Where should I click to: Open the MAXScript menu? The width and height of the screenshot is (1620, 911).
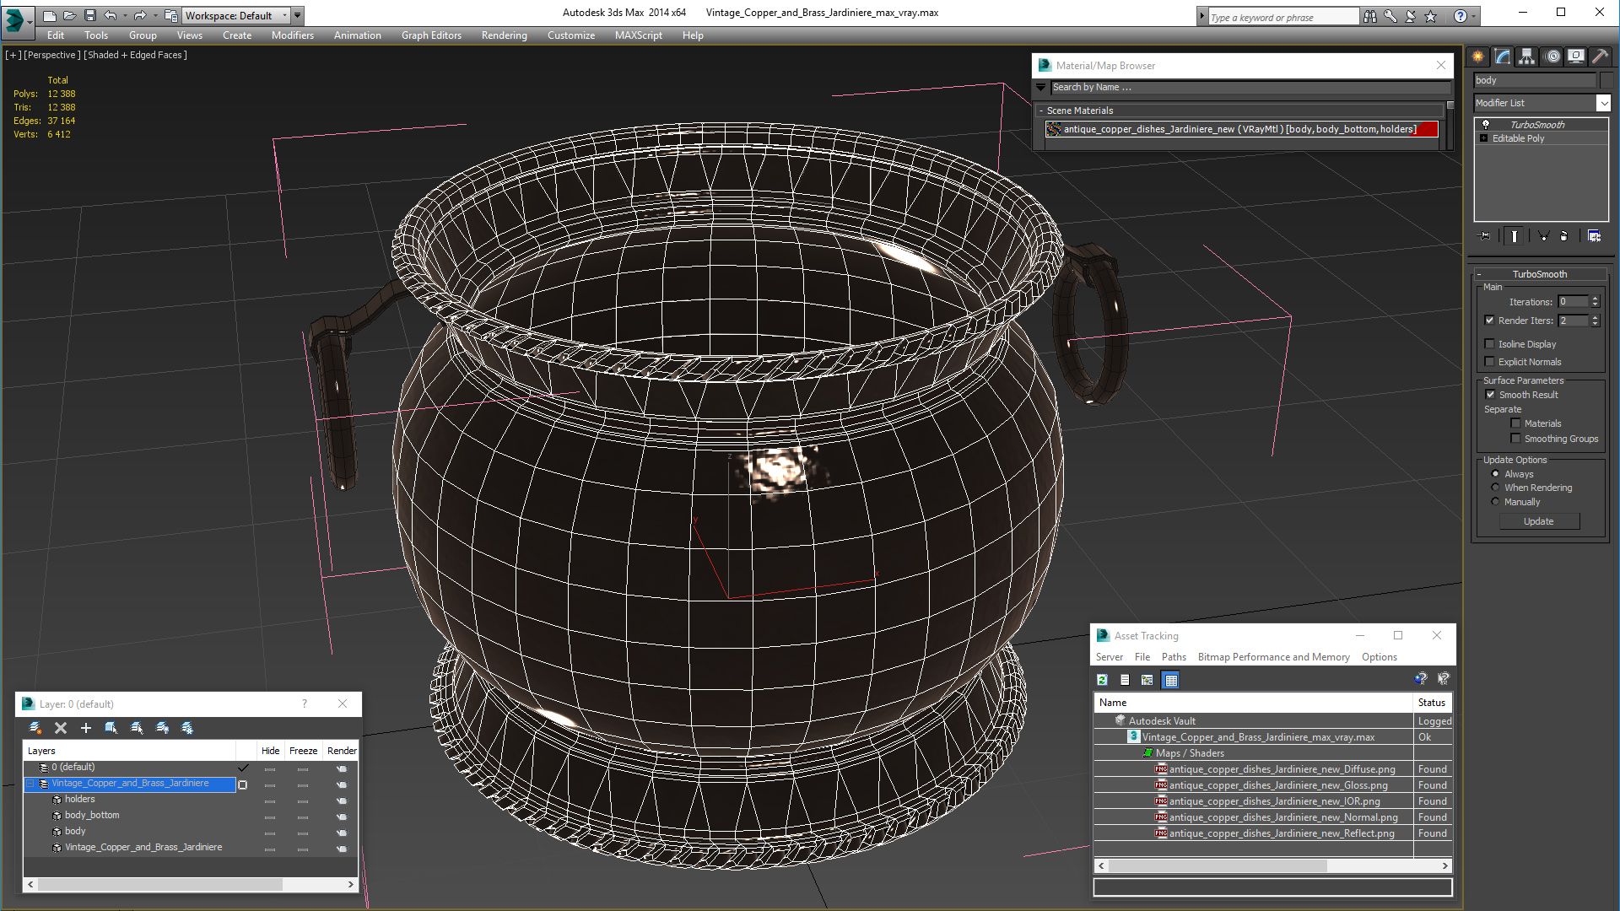639,35
